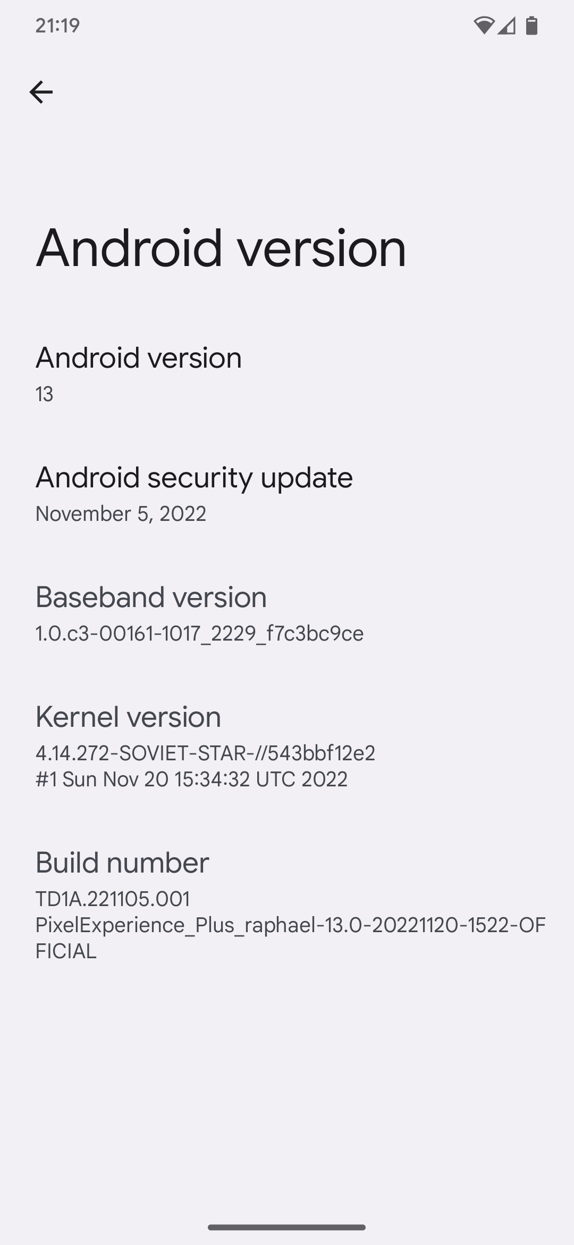Tap the PixelExperience_Plus_raphael build string
Screen dimensions: 574x1245
[290, 925]
